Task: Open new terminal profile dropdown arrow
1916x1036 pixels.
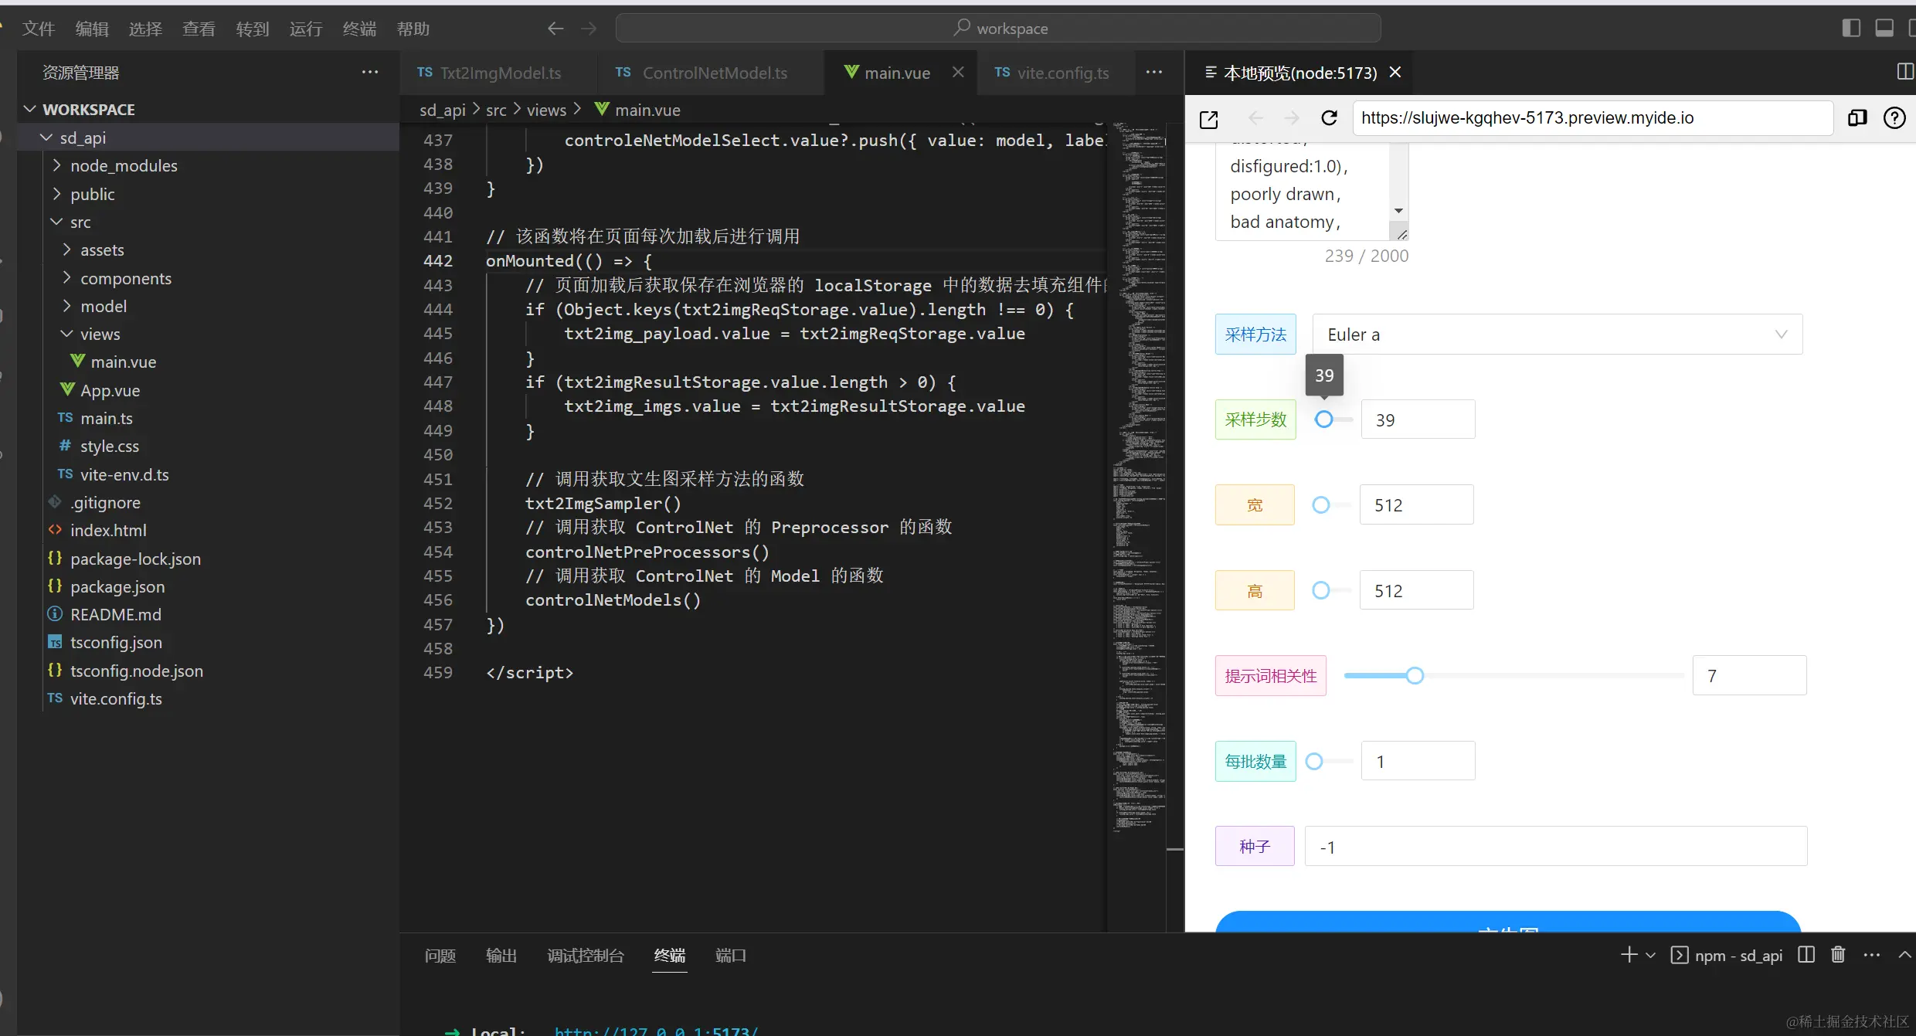Action: [x=1650, y=956]
